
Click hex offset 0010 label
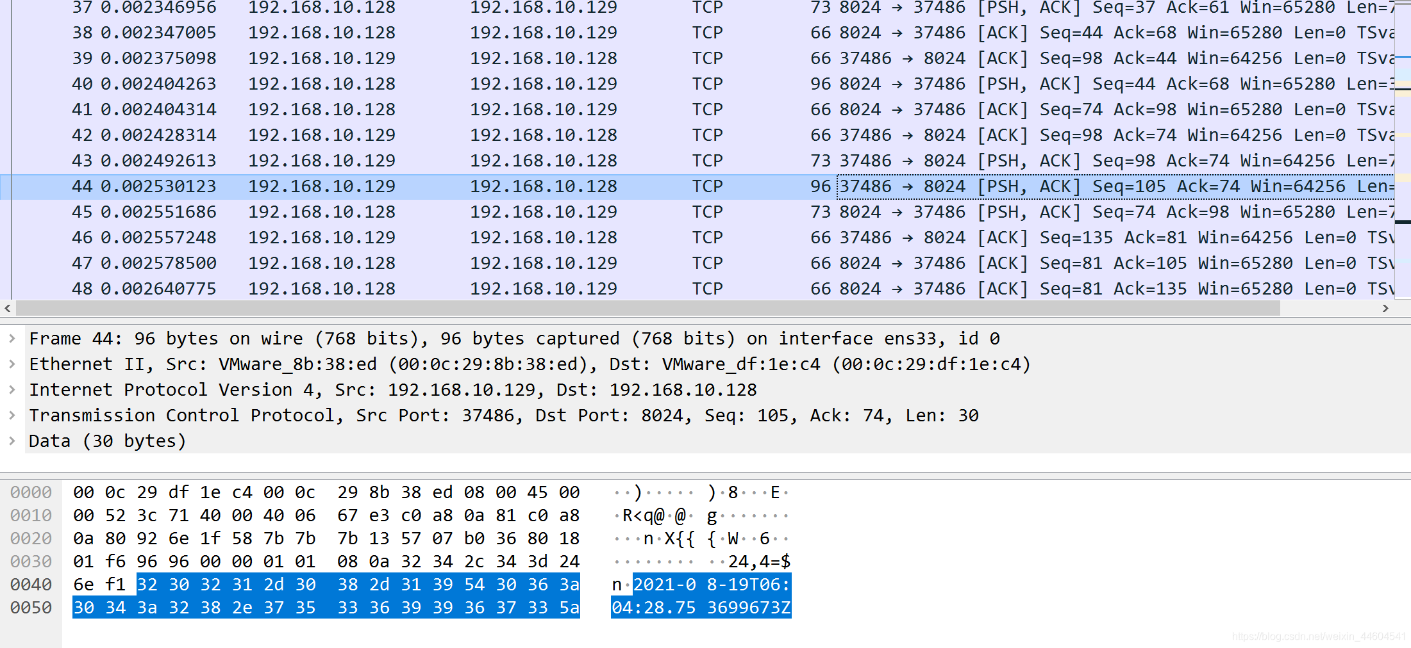coord(31,515)
